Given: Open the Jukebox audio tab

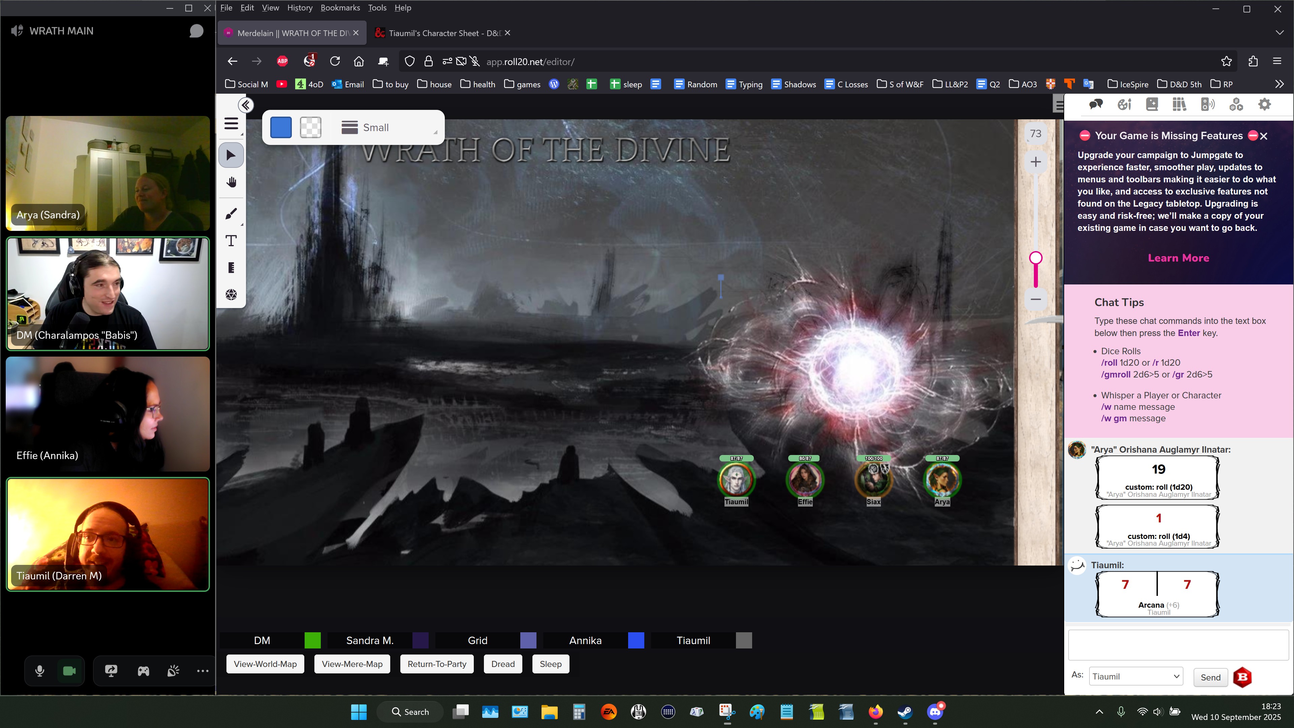Looking at the screenshot, I should [x=1208, y=104].
